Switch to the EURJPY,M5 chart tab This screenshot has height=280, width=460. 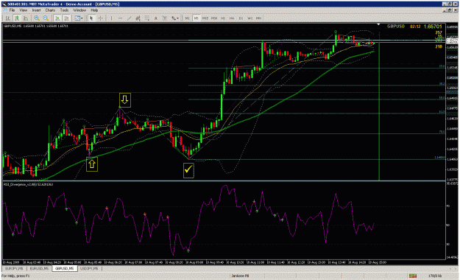(x=15, y=268)
